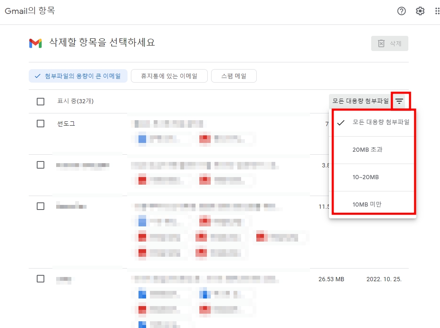This screenshot has height=328, width=440.
Task: Click the 삭제 button
Action: (x=389, y=43)
